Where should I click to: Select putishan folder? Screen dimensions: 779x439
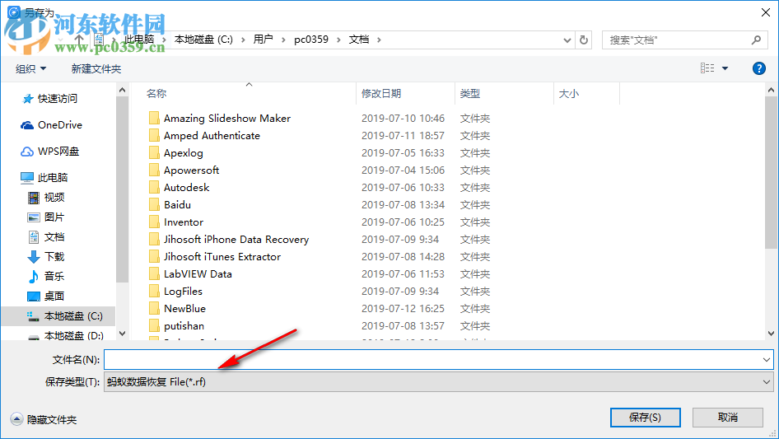coord(184,325)
